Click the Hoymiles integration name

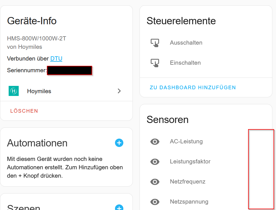[39, 91]
